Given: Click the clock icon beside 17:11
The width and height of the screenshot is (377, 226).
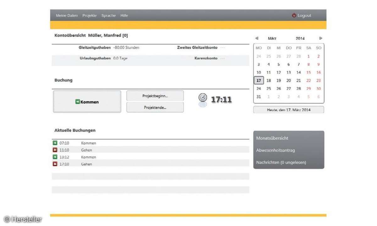Looking at the screenshot, I should (203, 97).
